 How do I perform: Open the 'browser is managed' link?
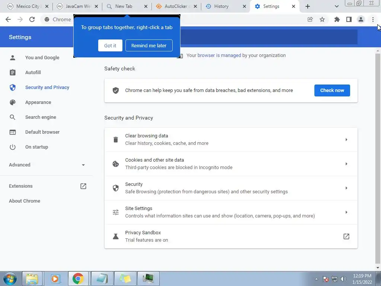coord(219,55)
